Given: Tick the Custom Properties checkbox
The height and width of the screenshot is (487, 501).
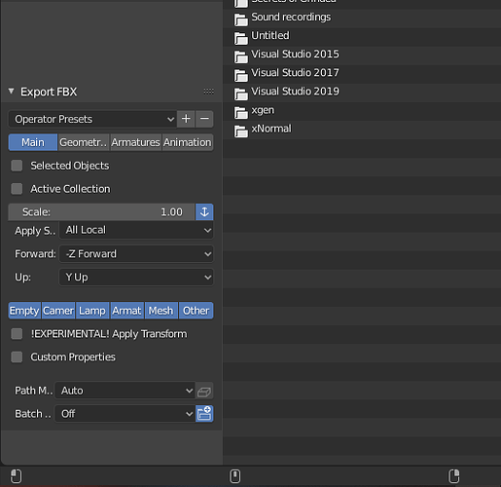Looking at the screenshot, I should coord(17,356).
